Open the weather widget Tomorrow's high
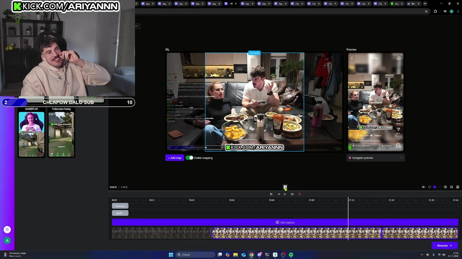Image resolution: width=462 pixels, height=259 pixels. point(15,255)
